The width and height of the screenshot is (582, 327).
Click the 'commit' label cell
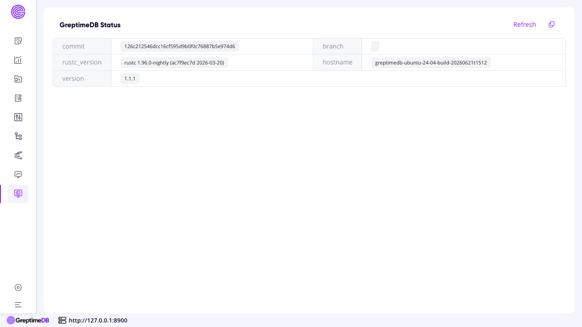82,46
